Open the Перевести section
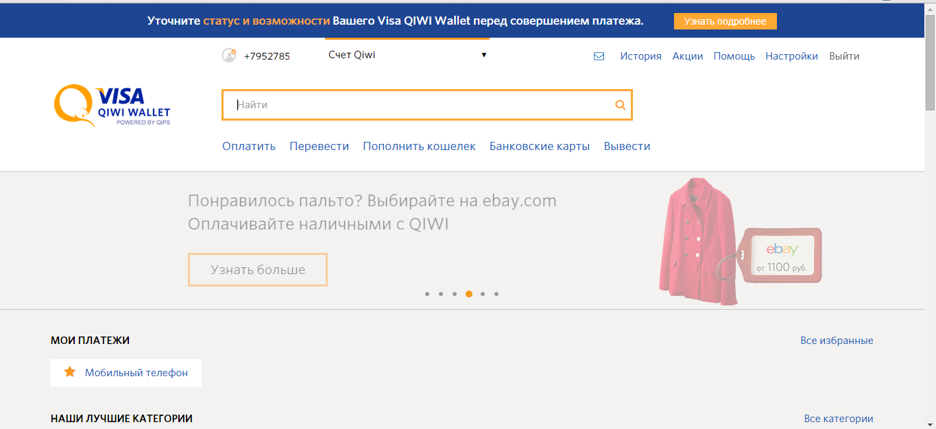Viewport: 936px width, 429px height. click(x=319, y=146)
